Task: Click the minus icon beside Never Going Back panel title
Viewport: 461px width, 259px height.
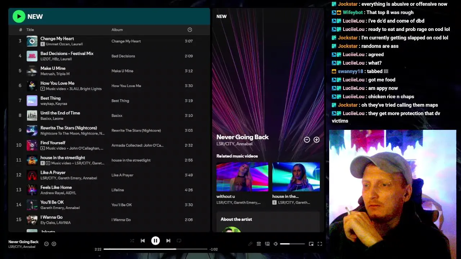Action: (307, 140)
